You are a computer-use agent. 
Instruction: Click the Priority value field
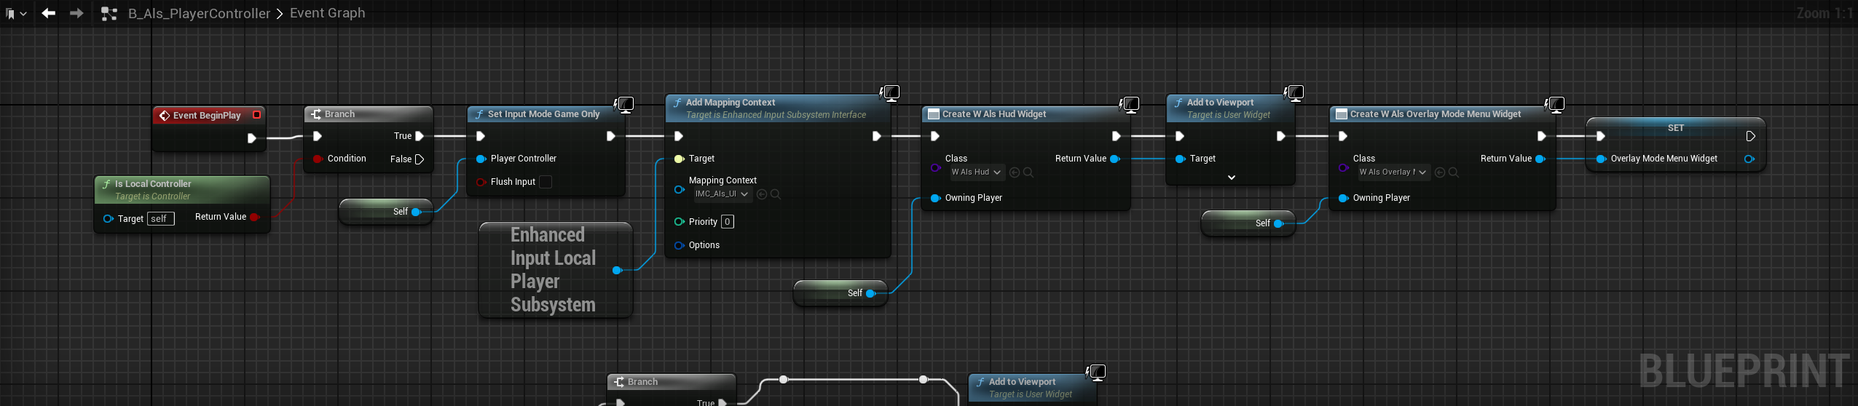click(x=727, y=222)
